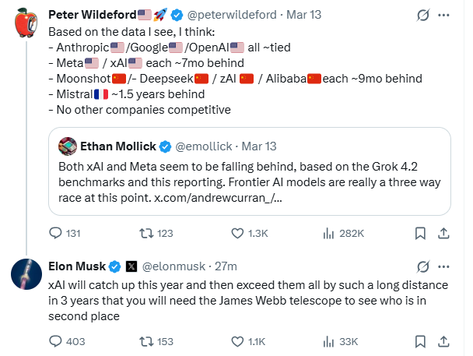This screenshot has width=473, height=356.
Task: Open Grok icon on Peter Wildeford's post
Action: tap(423, 15)
